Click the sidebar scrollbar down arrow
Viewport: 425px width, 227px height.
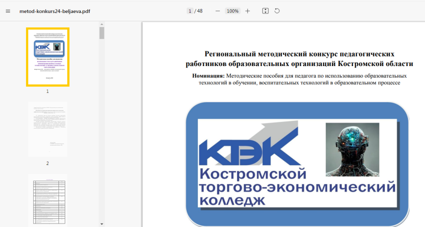(102, 224)
